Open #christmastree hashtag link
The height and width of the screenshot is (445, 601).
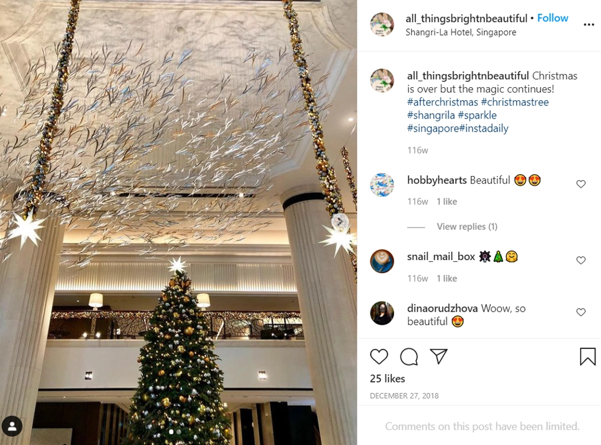[x=514, y=102]
